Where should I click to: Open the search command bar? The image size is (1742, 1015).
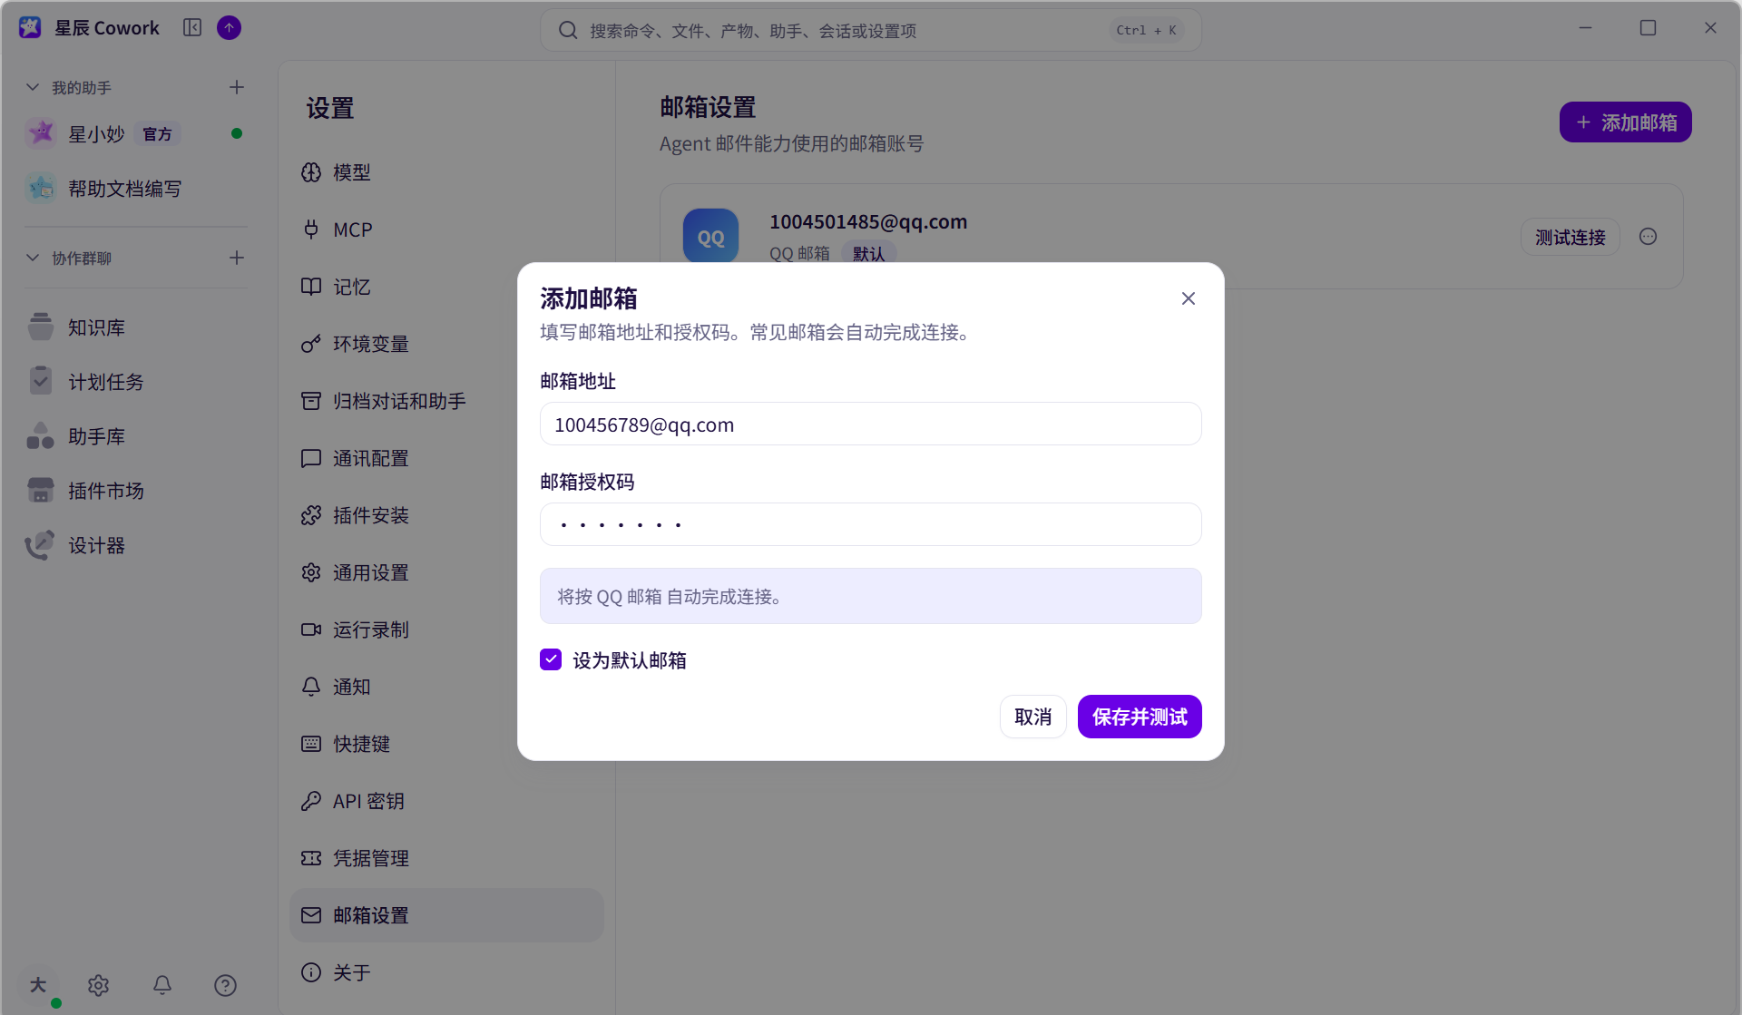click(x=870, y=30)
